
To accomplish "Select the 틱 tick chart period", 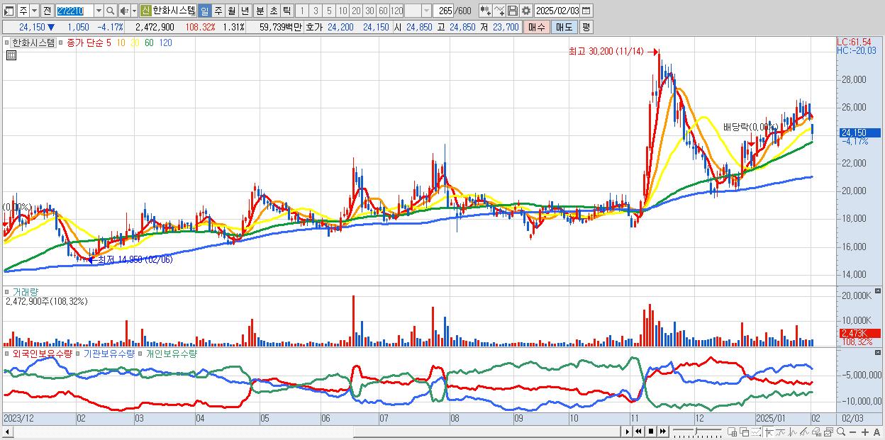I will tap(286, 11).
